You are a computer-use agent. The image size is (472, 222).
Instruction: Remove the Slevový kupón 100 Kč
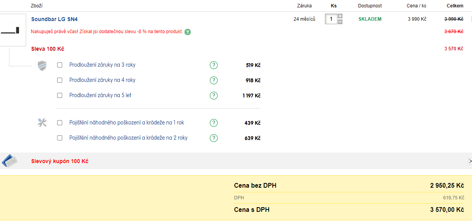point(470,161)
